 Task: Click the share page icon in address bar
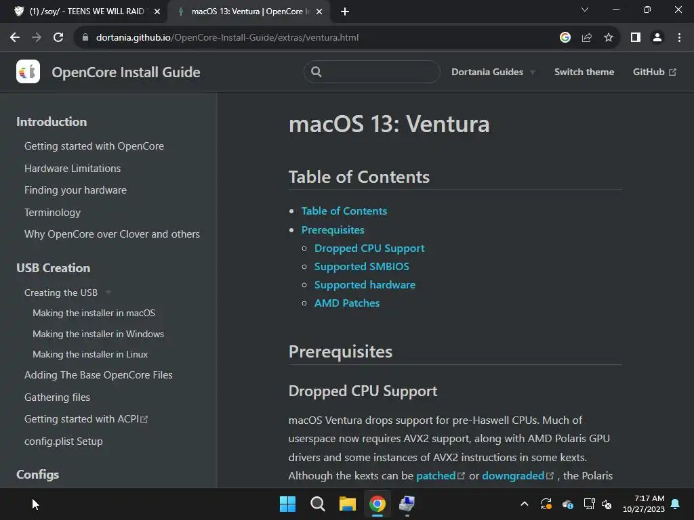coord(587,37)
